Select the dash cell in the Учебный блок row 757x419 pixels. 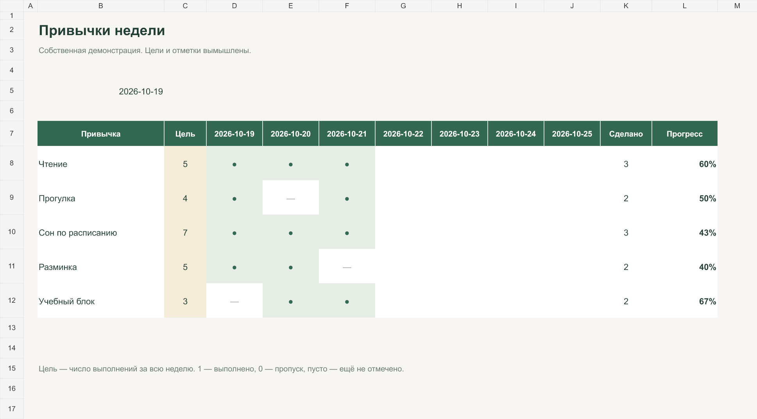pos(234,301)
